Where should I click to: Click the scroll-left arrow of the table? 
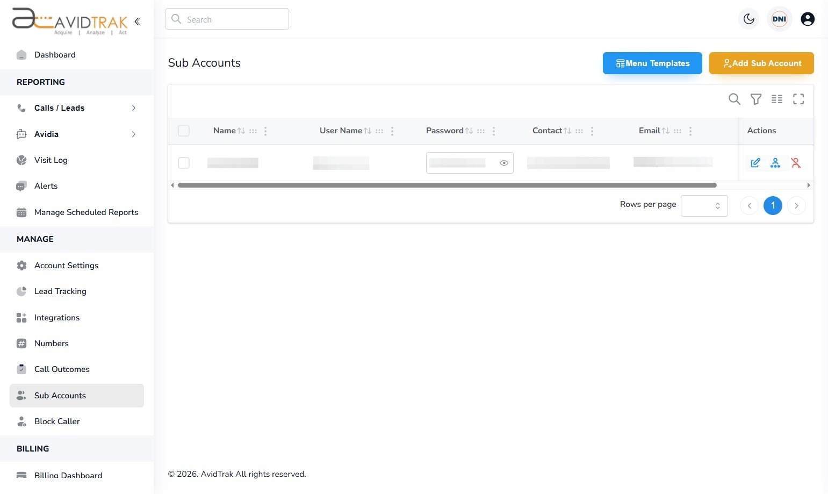tap(172, 185)
